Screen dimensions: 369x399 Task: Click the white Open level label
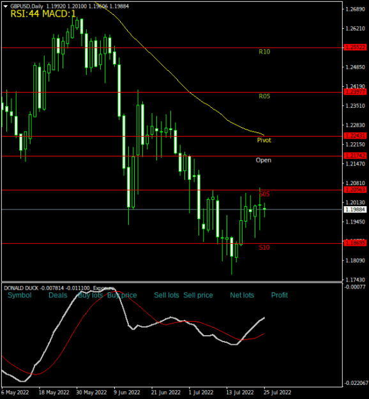(x=264, y=160)
